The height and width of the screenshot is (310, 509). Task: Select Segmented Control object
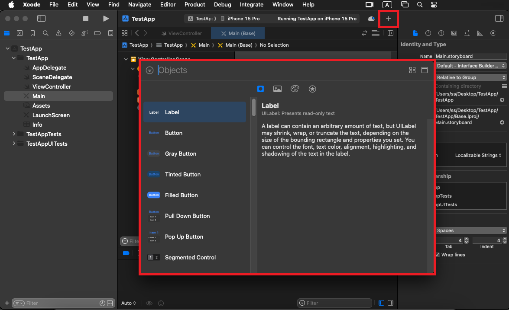(195, 257)
